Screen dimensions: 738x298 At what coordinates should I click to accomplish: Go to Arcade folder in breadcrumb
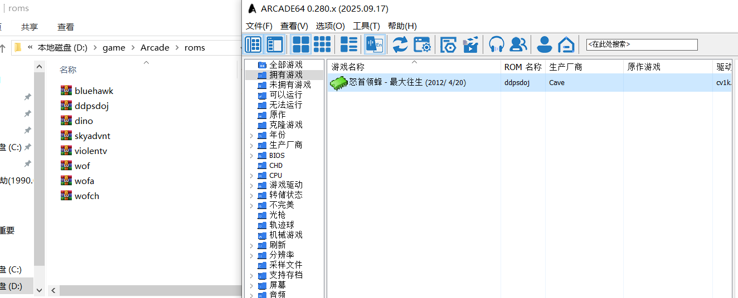pyautogui.click(x=154, y=48)
